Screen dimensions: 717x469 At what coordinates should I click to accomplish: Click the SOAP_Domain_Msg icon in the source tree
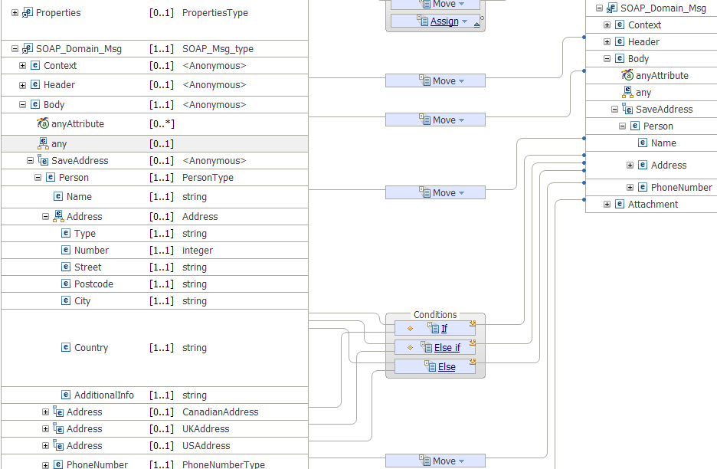click(28, 49)
